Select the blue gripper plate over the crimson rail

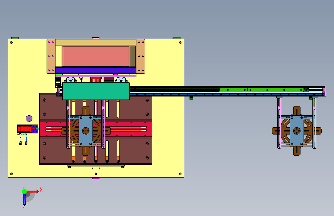pos(86,131)
